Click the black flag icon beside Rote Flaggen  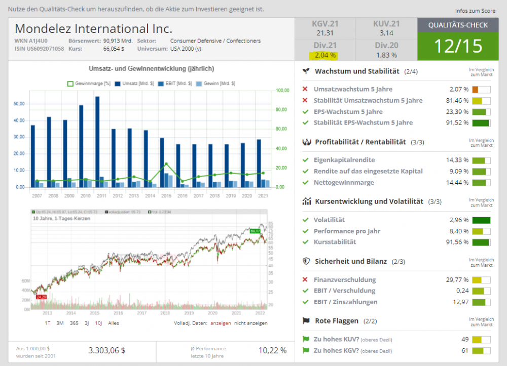306,321
